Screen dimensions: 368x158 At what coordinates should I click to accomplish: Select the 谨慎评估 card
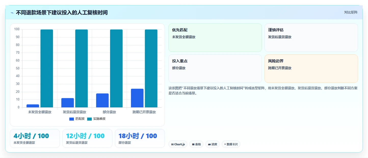(x=311, y=38)
